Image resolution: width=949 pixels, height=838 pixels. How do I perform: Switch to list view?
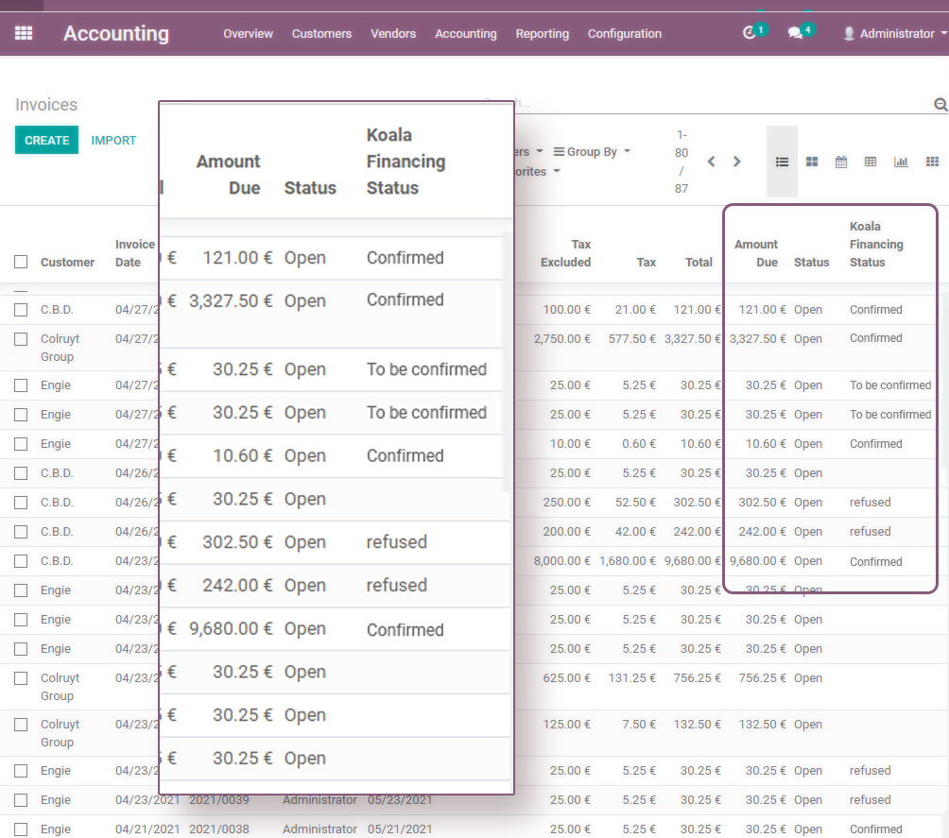782,162
